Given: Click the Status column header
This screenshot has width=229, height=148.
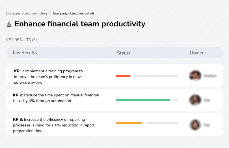Looking at the screenshot, I should pyautogui.click(x=124, y=53).
